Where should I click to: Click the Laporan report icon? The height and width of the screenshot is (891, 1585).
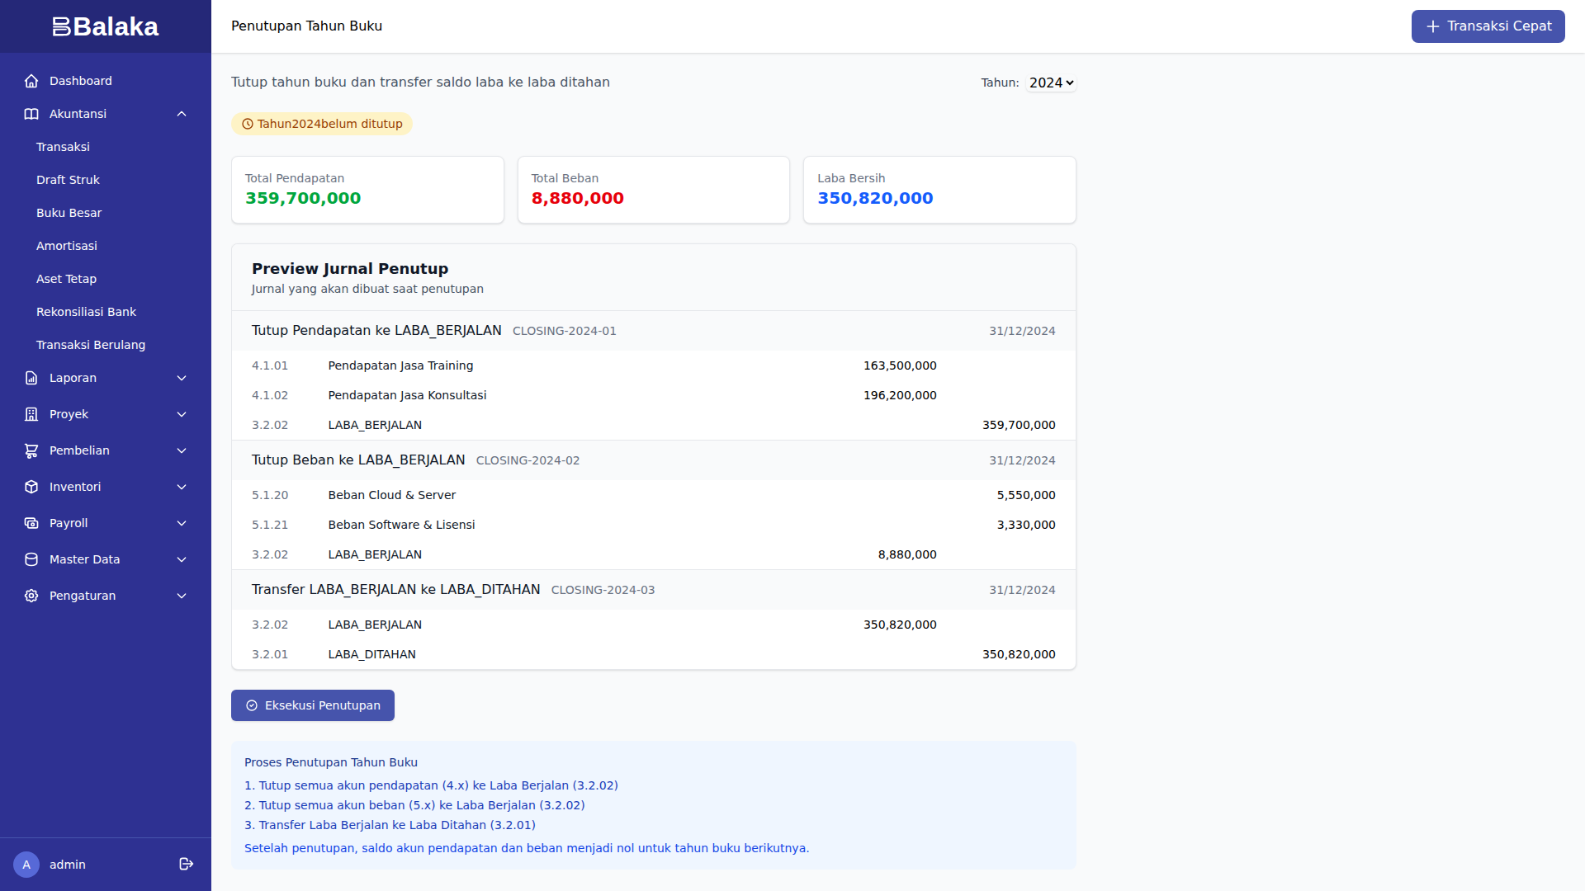click(31, 378)
